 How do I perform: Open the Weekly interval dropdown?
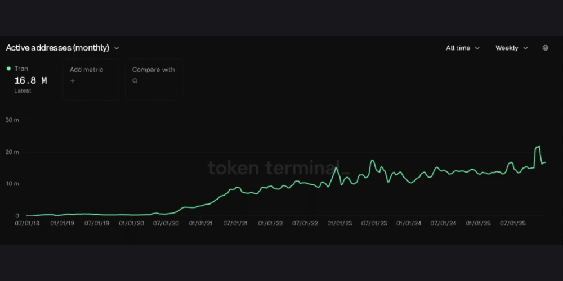pos(507,48)
